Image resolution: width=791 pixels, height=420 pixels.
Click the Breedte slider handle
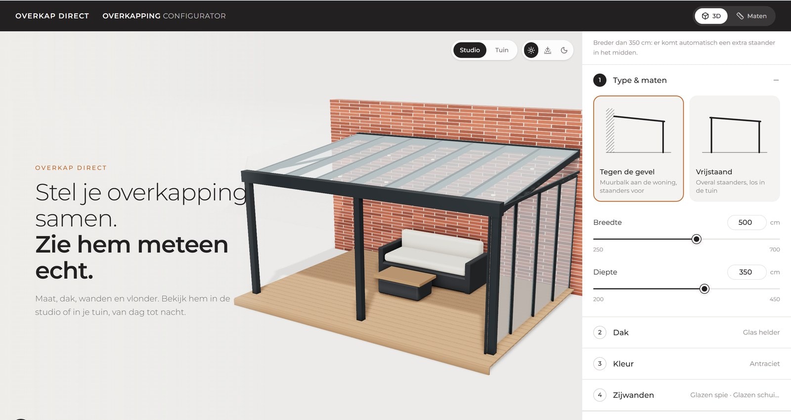pos(697,239)
